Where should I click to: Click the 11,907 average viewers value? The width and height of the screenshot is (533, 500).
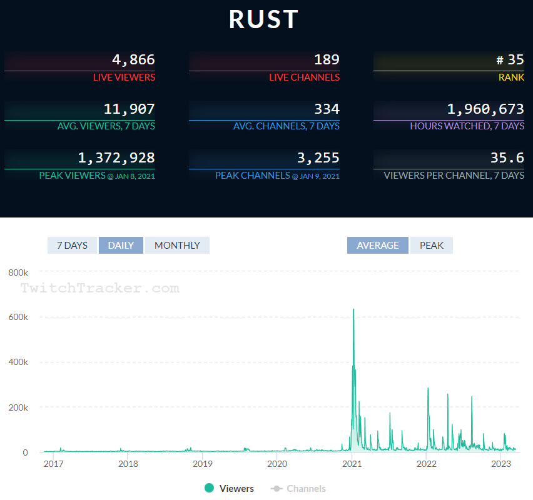pyautogui.click(x=129, y=109)
